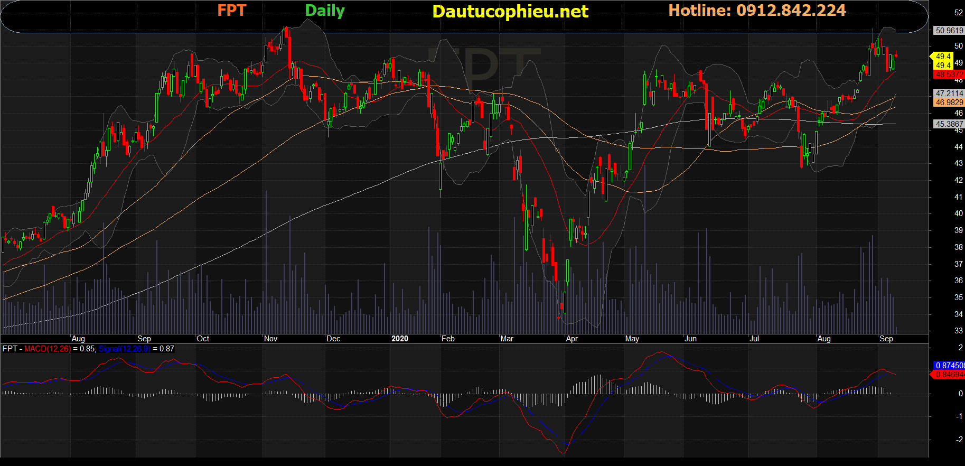This screenshot has width=965, height=466.
Task: Click the 50 price axis label
Action: click(959, 46)
